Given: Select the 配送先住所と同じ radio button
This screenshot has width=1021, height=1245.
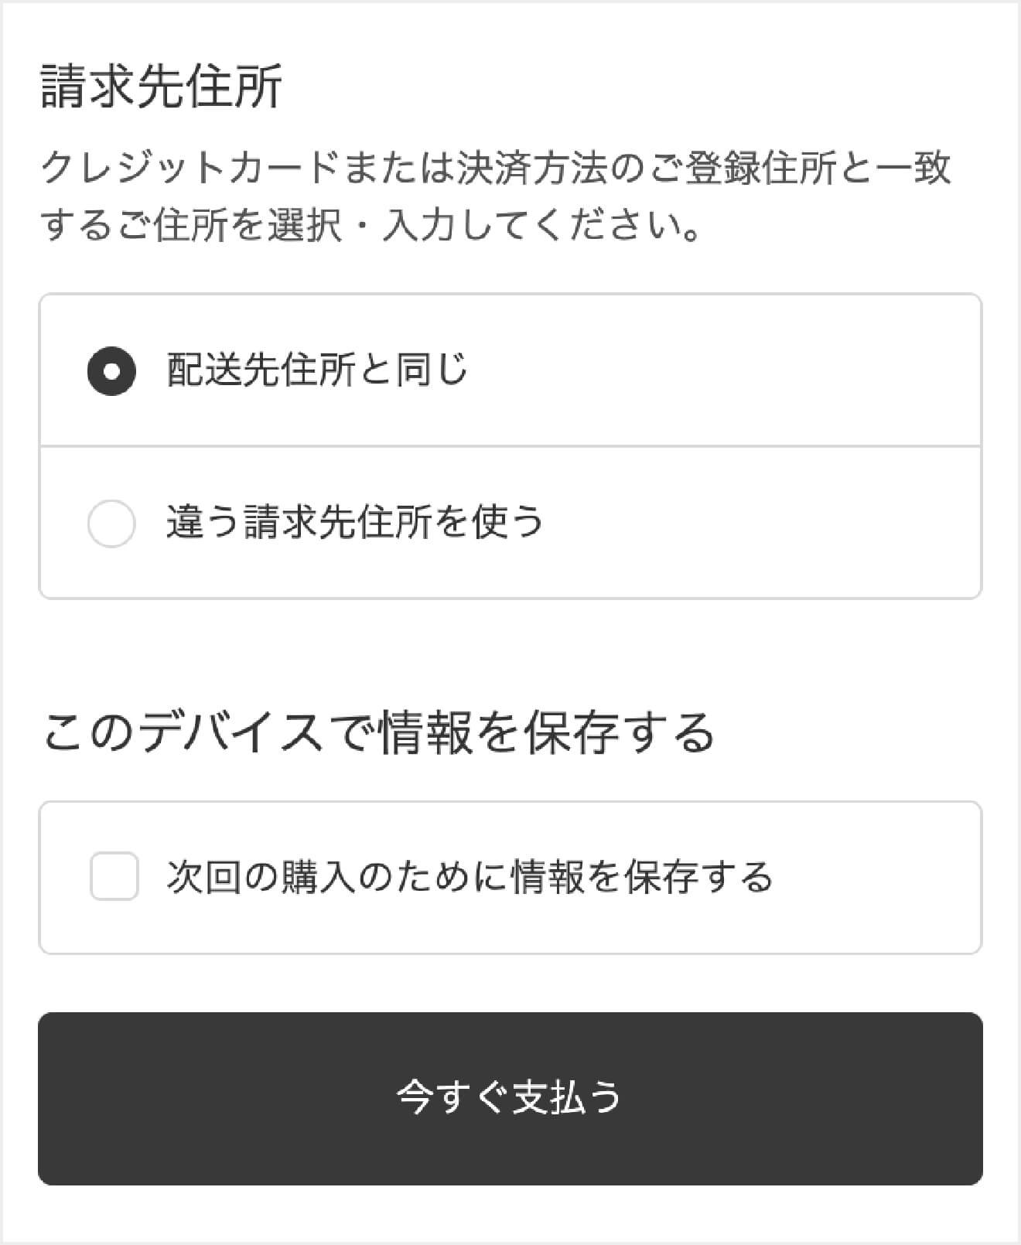Looking at the screenshot, I should [x=112, y=371].
